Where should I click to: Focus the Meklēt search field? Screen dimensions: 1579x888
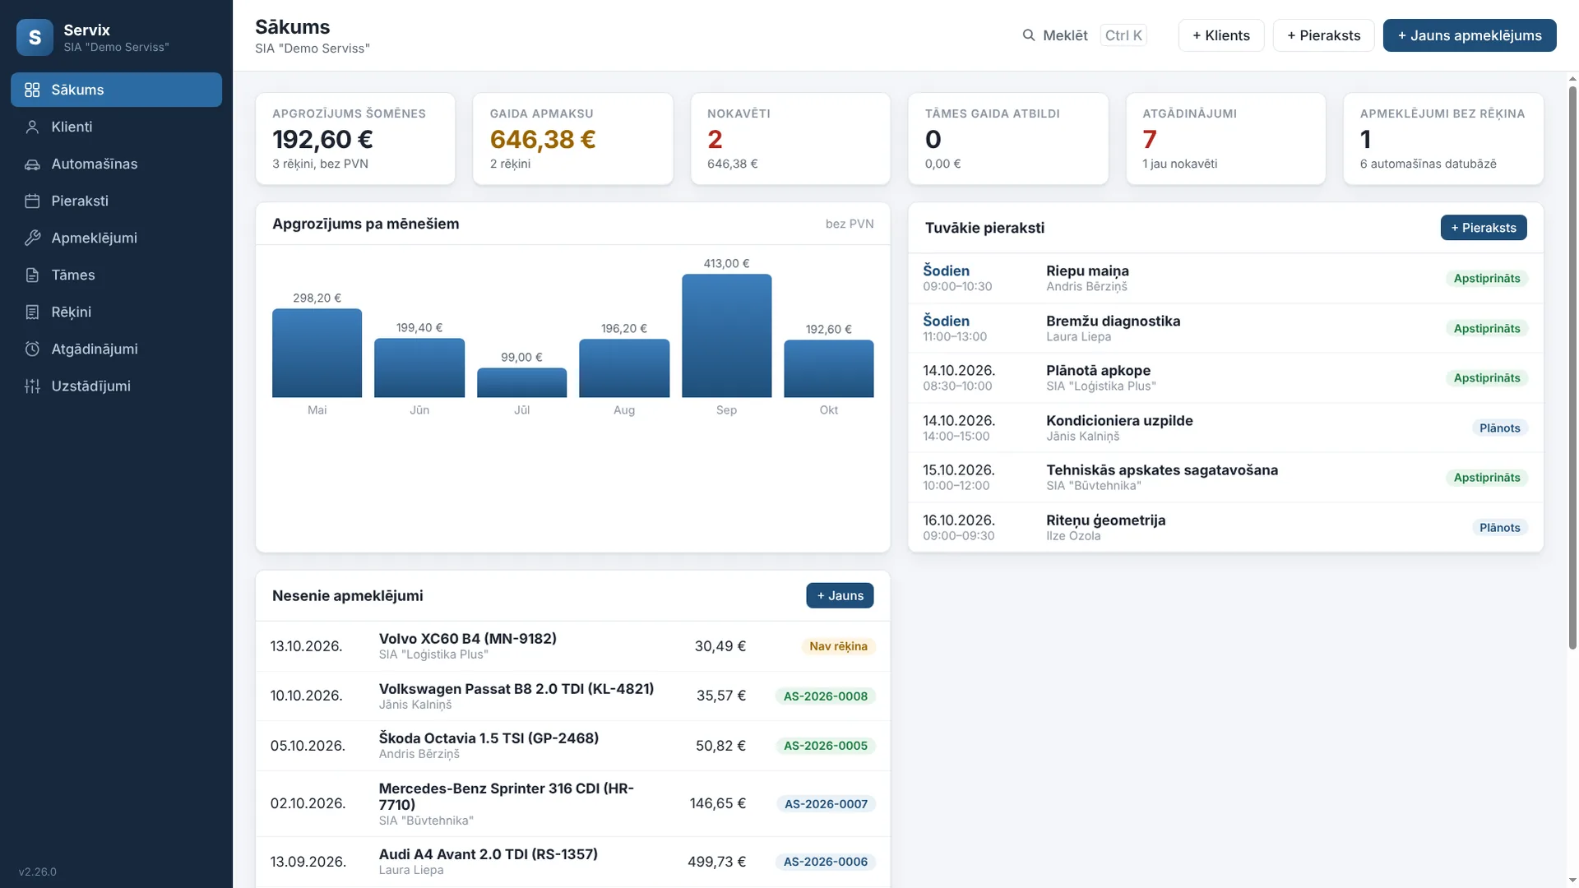click(1083, 35)
